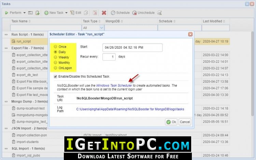Click the Schedule filter input field
256x160 pixels.
point(180,28)
